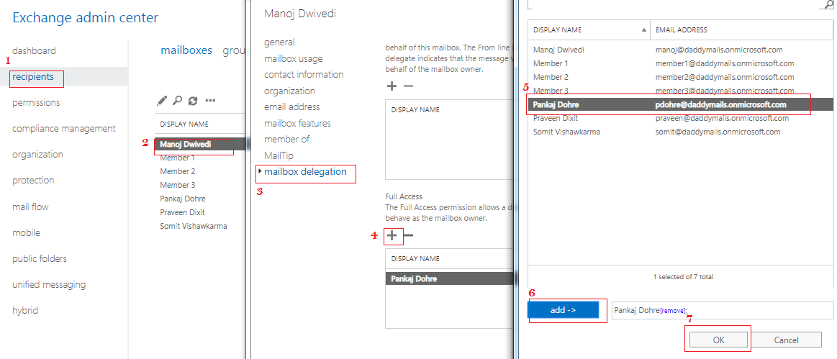Viewport: 837px width, 359px height.
Task: Click the remove link next to Pankaj Dohre
Action: click(x=673, y=310)
